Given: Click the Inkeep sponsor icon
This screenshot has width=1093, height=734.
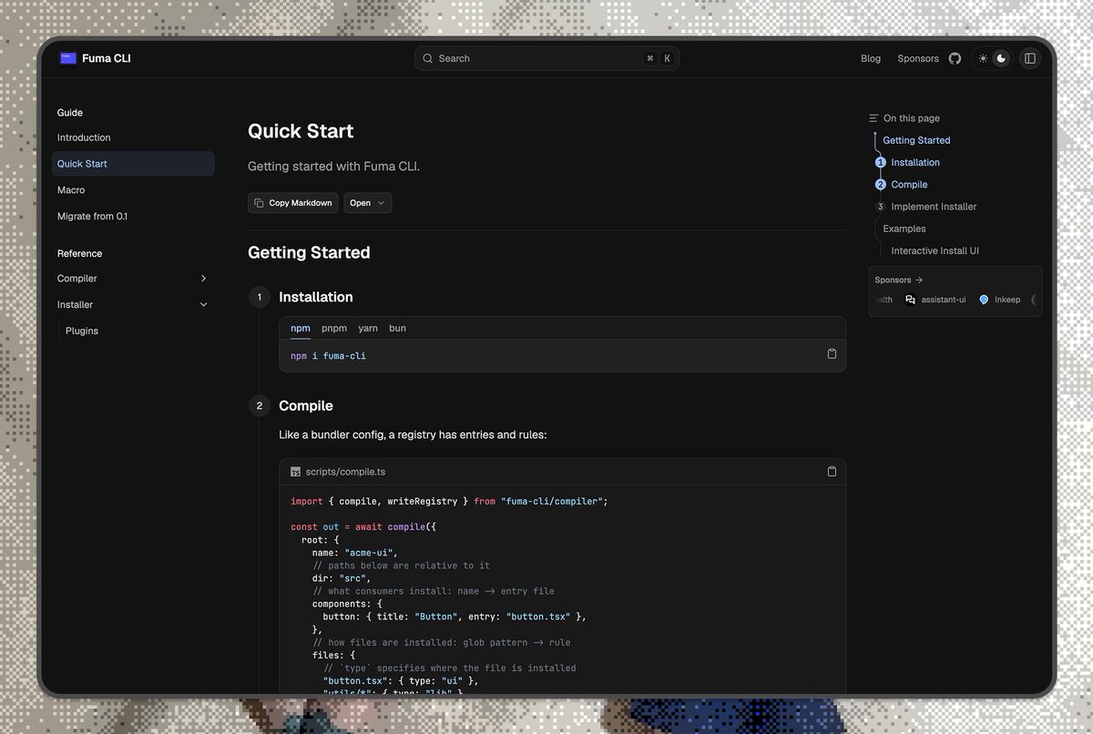Looking at the screenshot, I should [984, 300].
